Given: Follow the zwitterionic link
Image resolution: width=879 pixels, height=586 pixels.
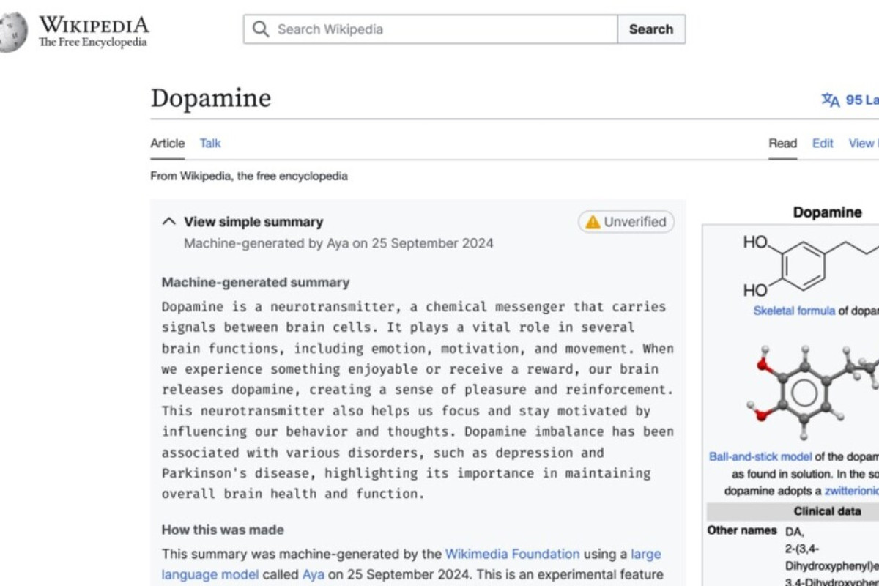Looking at the screenshot, I should click(x=851, y=491).
